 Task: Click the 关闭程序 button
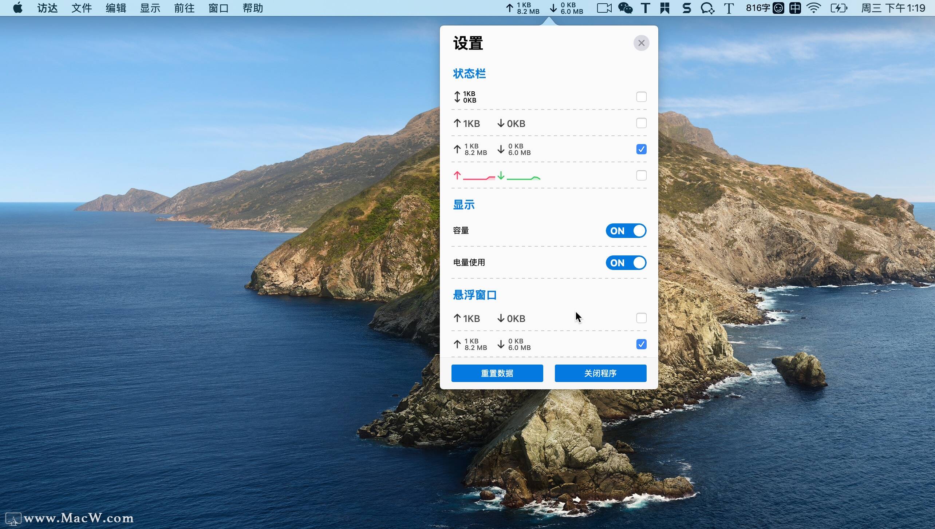tap(600, 373)
